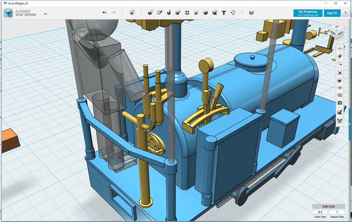Screen dimensions: 352x222
Task: Undo the last action
Action: click(105, 13)
